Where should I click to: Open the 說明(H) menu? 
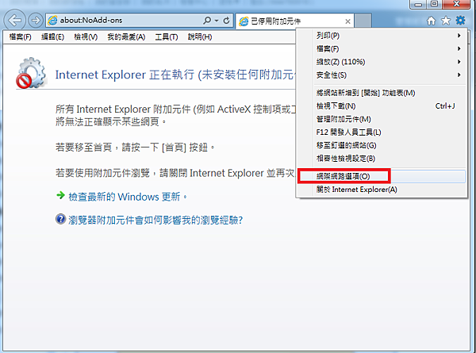pos(200,37)
